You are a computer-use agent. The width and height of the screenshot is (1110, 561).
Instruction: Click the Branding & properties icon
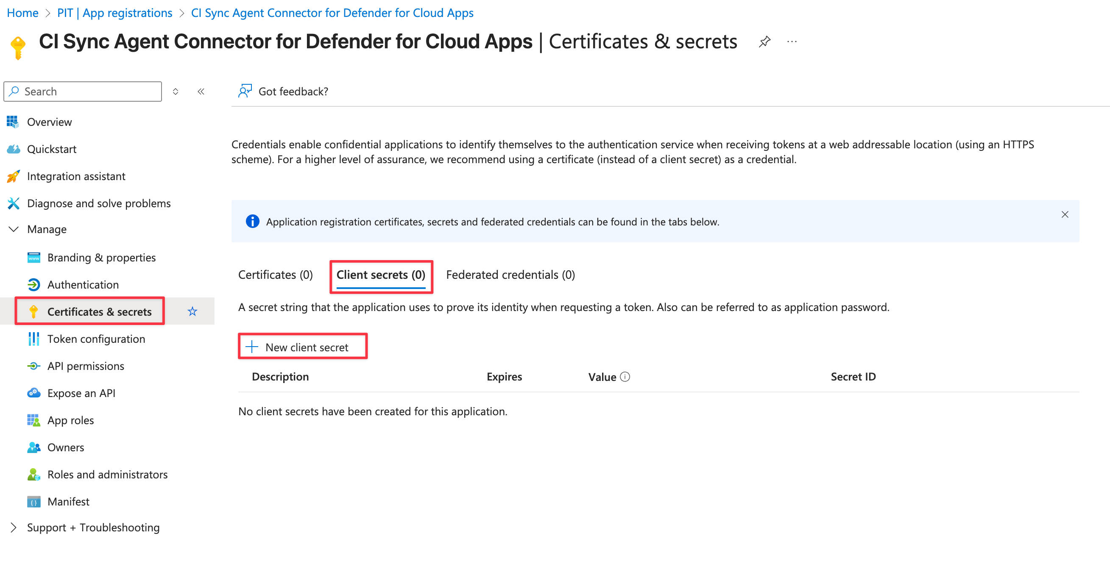click(33, 258)
